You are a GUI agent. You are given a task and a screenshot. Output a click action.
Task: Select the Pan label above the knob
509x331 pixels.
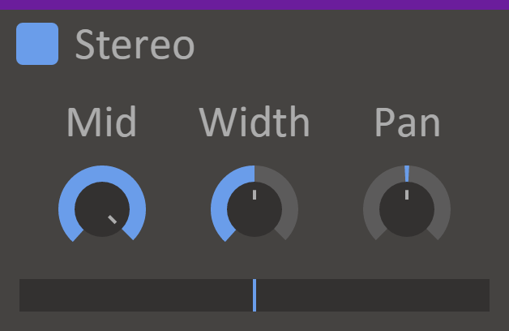(407, 123)
